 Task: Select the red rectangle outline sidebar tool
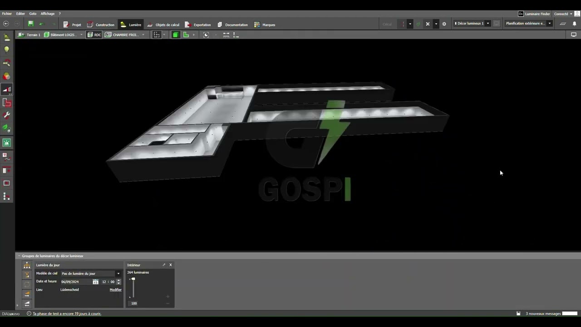pyautogui.click(x=7, y=183)
